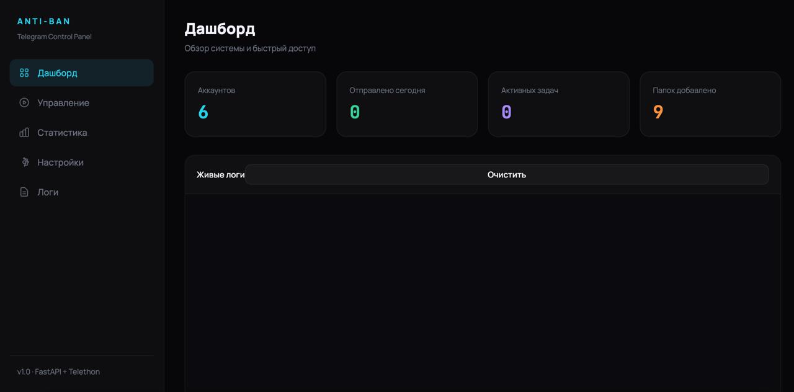Click the Управление play-circle icon
The image size is (794, 392).
pyautogui.click(x=24, y=102)
